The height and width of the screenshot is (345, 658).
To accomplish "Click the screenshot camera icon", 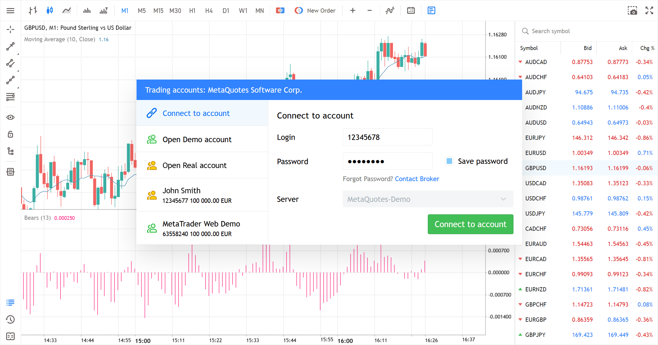I will [x=632, y=11].
